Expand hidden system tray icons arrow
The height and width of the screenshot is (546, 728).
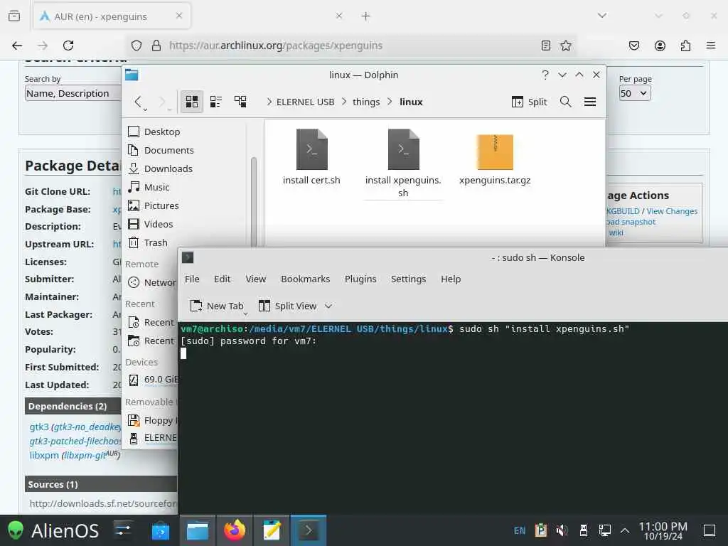coord(625,530)
